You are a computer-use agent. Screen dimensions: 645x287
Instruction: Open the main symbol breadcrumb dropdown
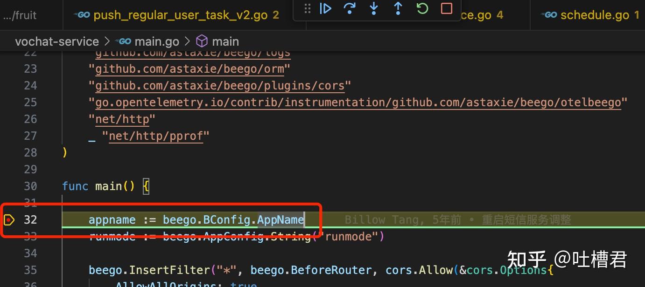(x=225, y=41)
